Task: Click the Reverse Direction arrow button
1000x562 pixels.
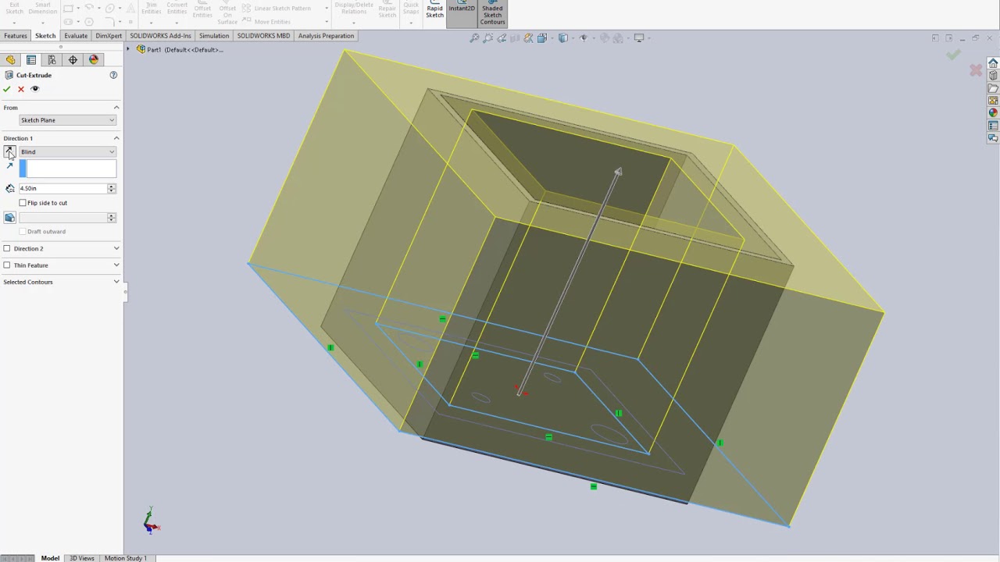Action: (x=9, y=151)
